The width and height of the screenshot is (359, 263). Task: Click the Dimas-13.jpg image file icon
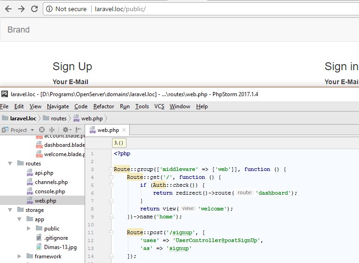point(39,247)
